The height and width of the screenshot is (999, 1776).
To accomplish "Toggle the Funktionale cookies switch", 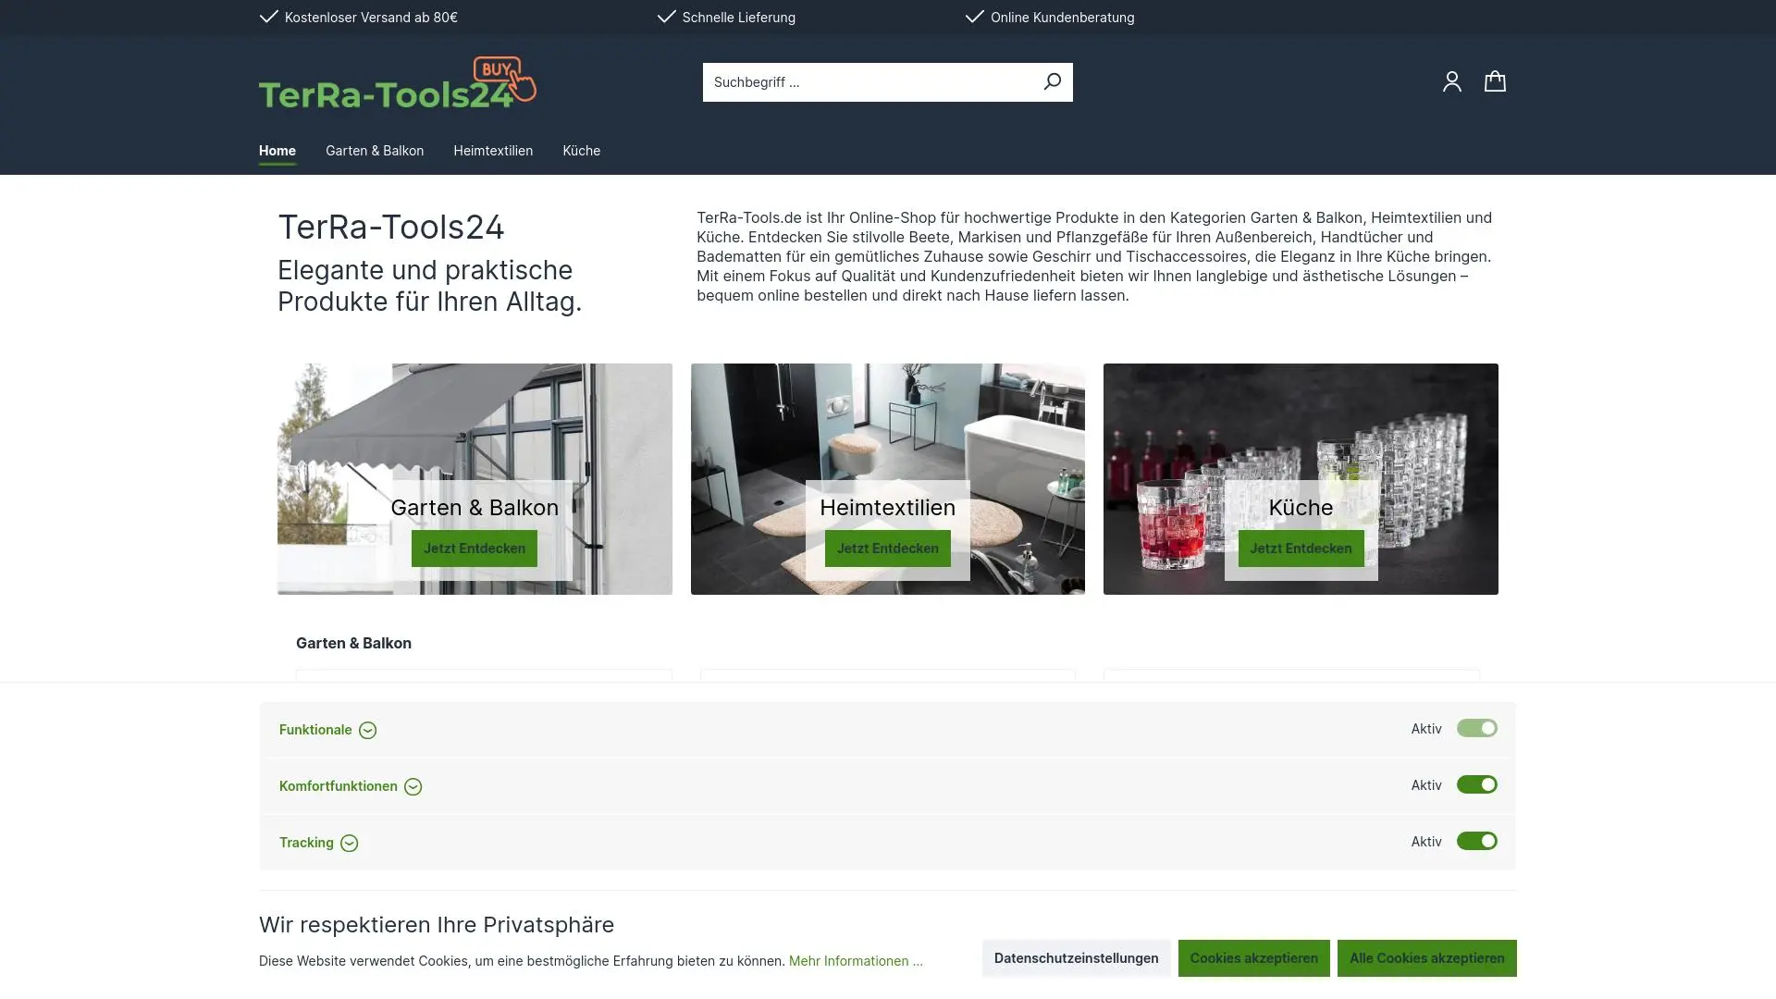I will [1476, 728].
